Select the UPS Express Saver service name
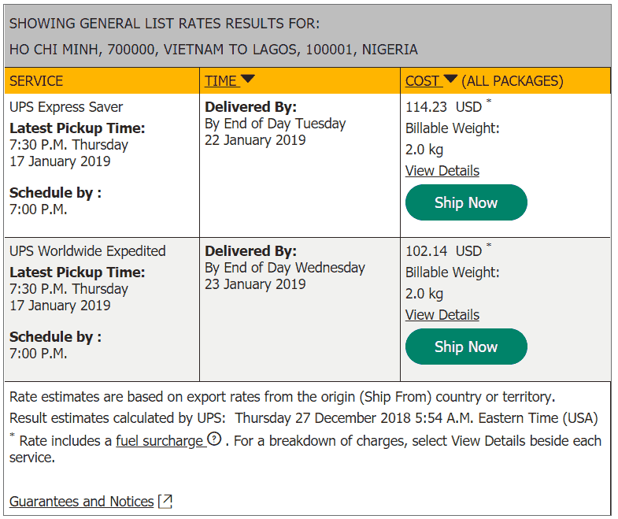618x519 pixels. click(x=66, y=107)
